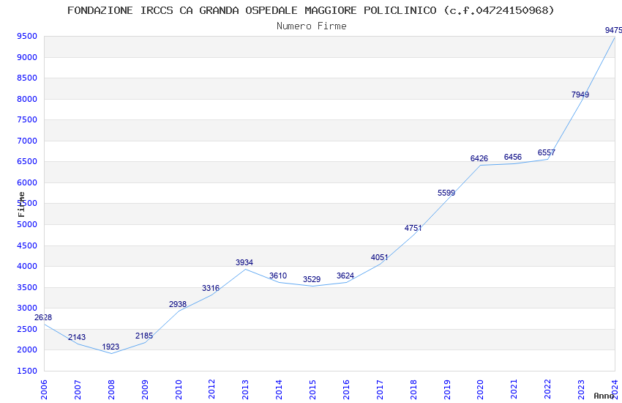Screen dimensions: 622x403
Task: Click the Anno x-axis title
Action: tap(604, 396)
